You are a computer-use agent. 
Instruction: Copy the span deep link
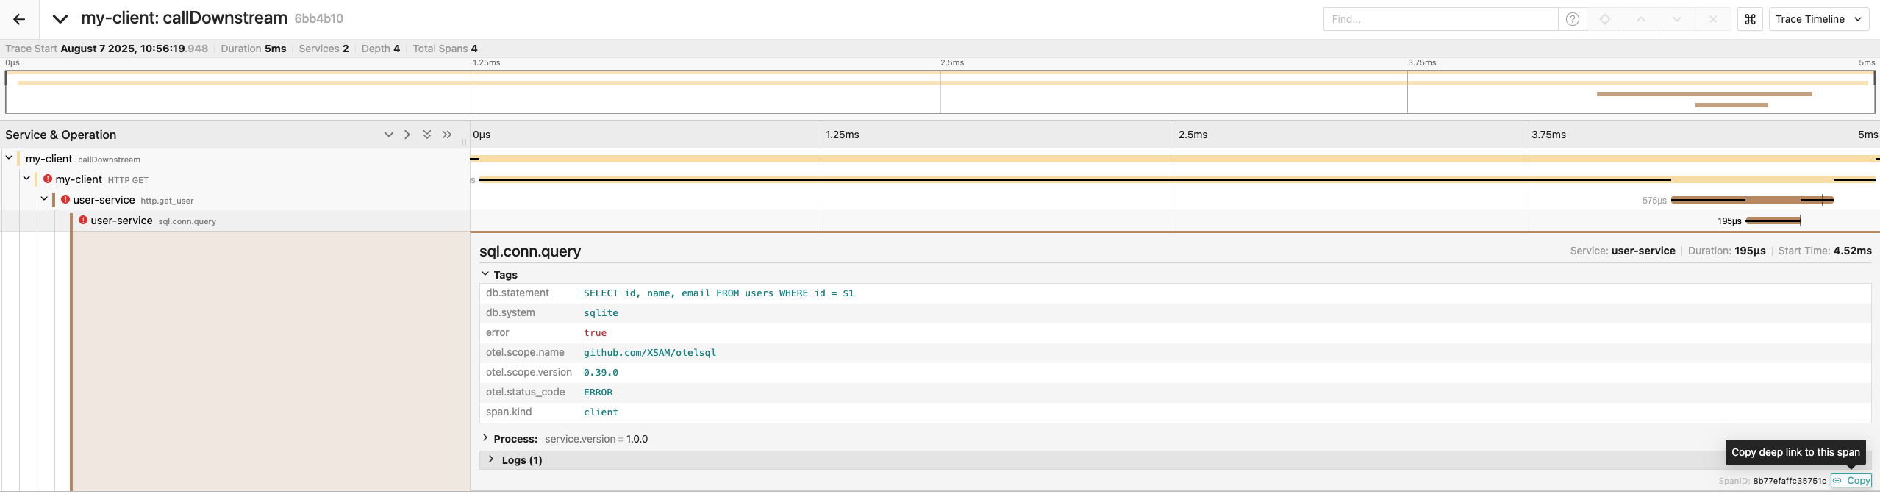point(1851,481)
